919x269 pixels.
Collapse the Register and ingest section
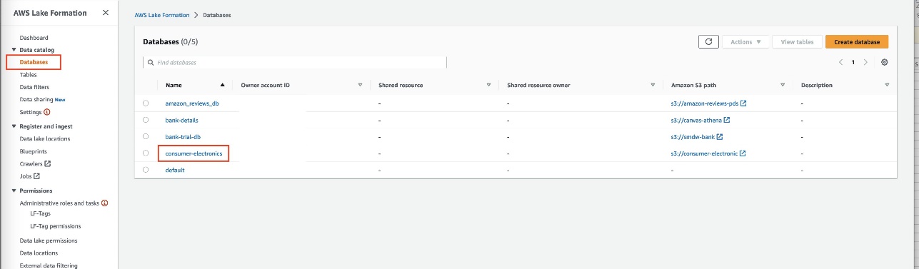(x=14, y=126)
